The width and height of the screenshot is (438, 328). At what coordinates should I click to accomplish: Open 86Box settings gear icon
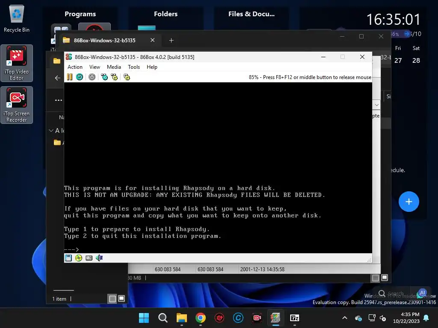[x=127, y=77]
